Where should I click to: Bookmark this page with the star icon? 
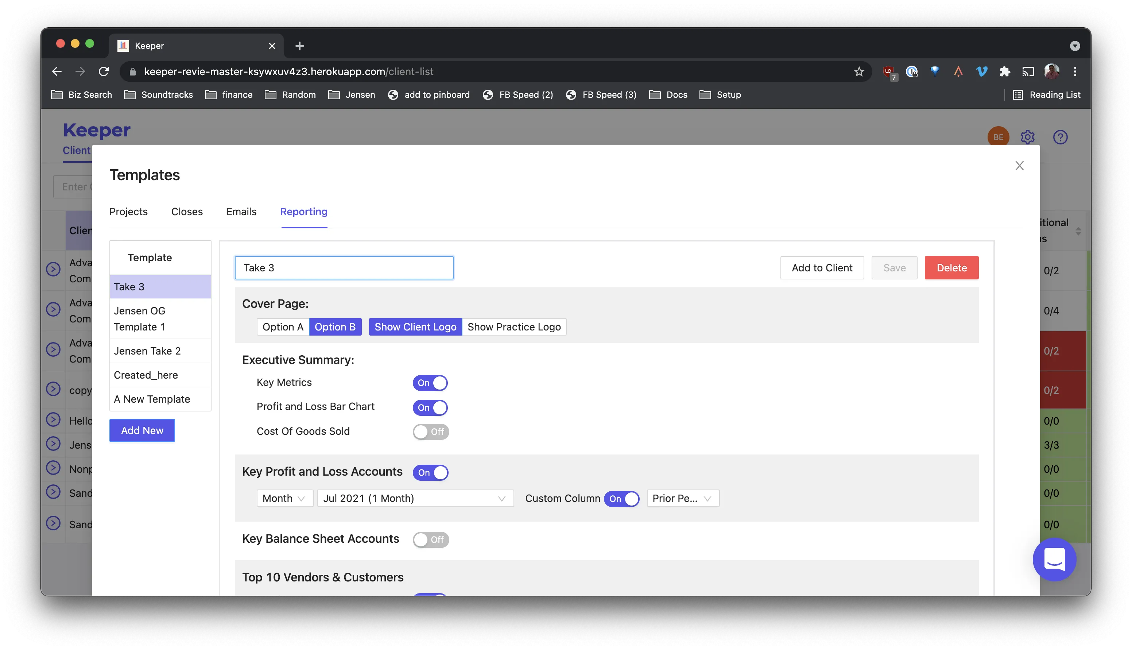858,71
